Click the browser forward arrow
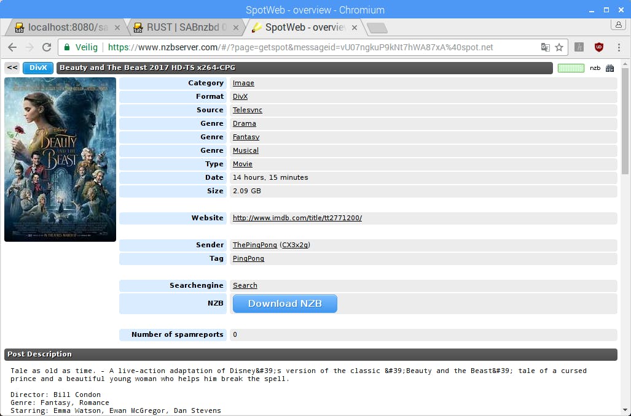The image size is (631, 416). (29, 47)
